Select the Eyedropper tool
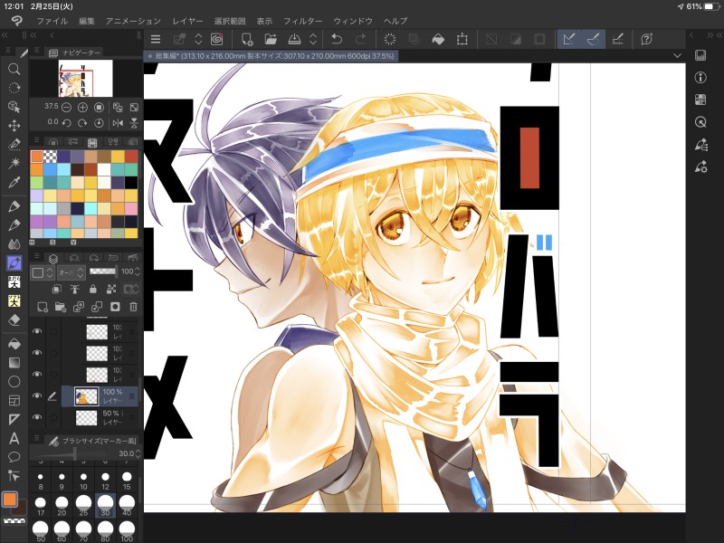 [14, 183]
